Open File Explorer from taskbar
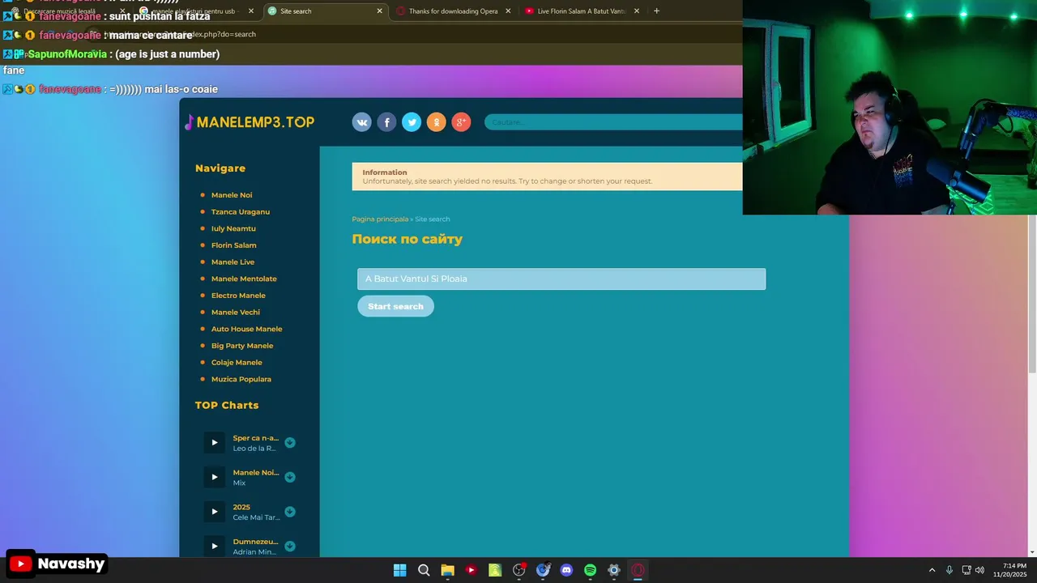This screenshot has height=583, width=1037. (447, 570)
